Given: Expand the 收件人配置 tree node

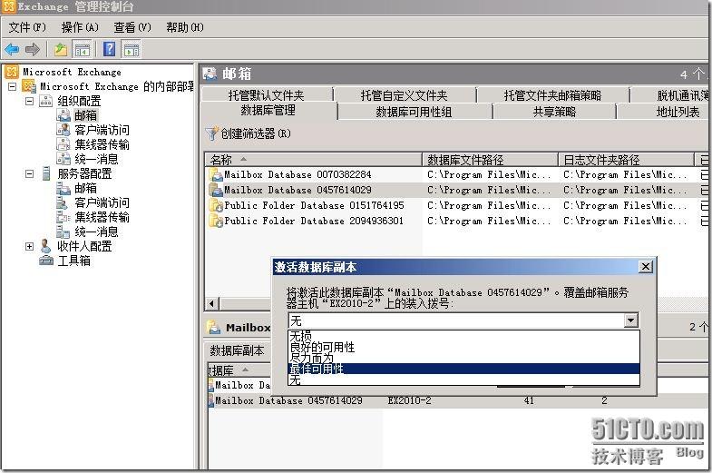Looking at the screenshot, I should point(30,246).
